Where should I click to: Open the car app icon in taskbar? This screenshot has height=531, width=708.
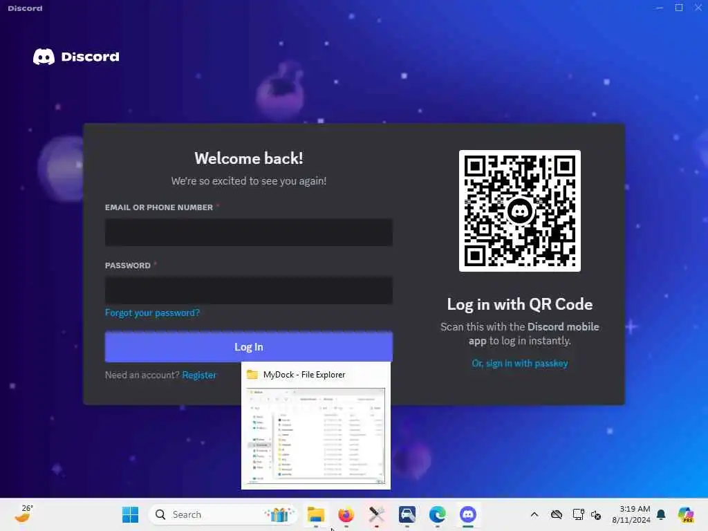click(x=407, y=514)
